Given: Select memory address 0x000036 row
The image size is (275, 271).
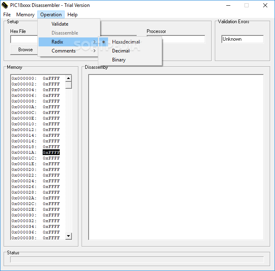Looking at the screenshot, I should [36, 232].
